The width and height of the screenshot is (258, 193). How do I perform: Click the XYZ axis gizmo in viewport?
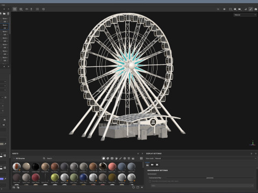coord(253,143)
